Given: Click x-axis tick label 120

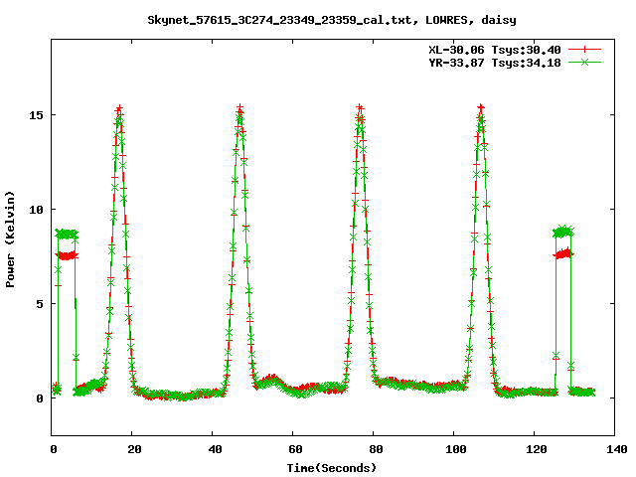Looking at the screenshot, I should pos(536,449).
